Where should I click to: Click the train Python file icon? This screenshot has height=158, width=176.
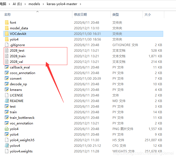[x=7, y=112]
